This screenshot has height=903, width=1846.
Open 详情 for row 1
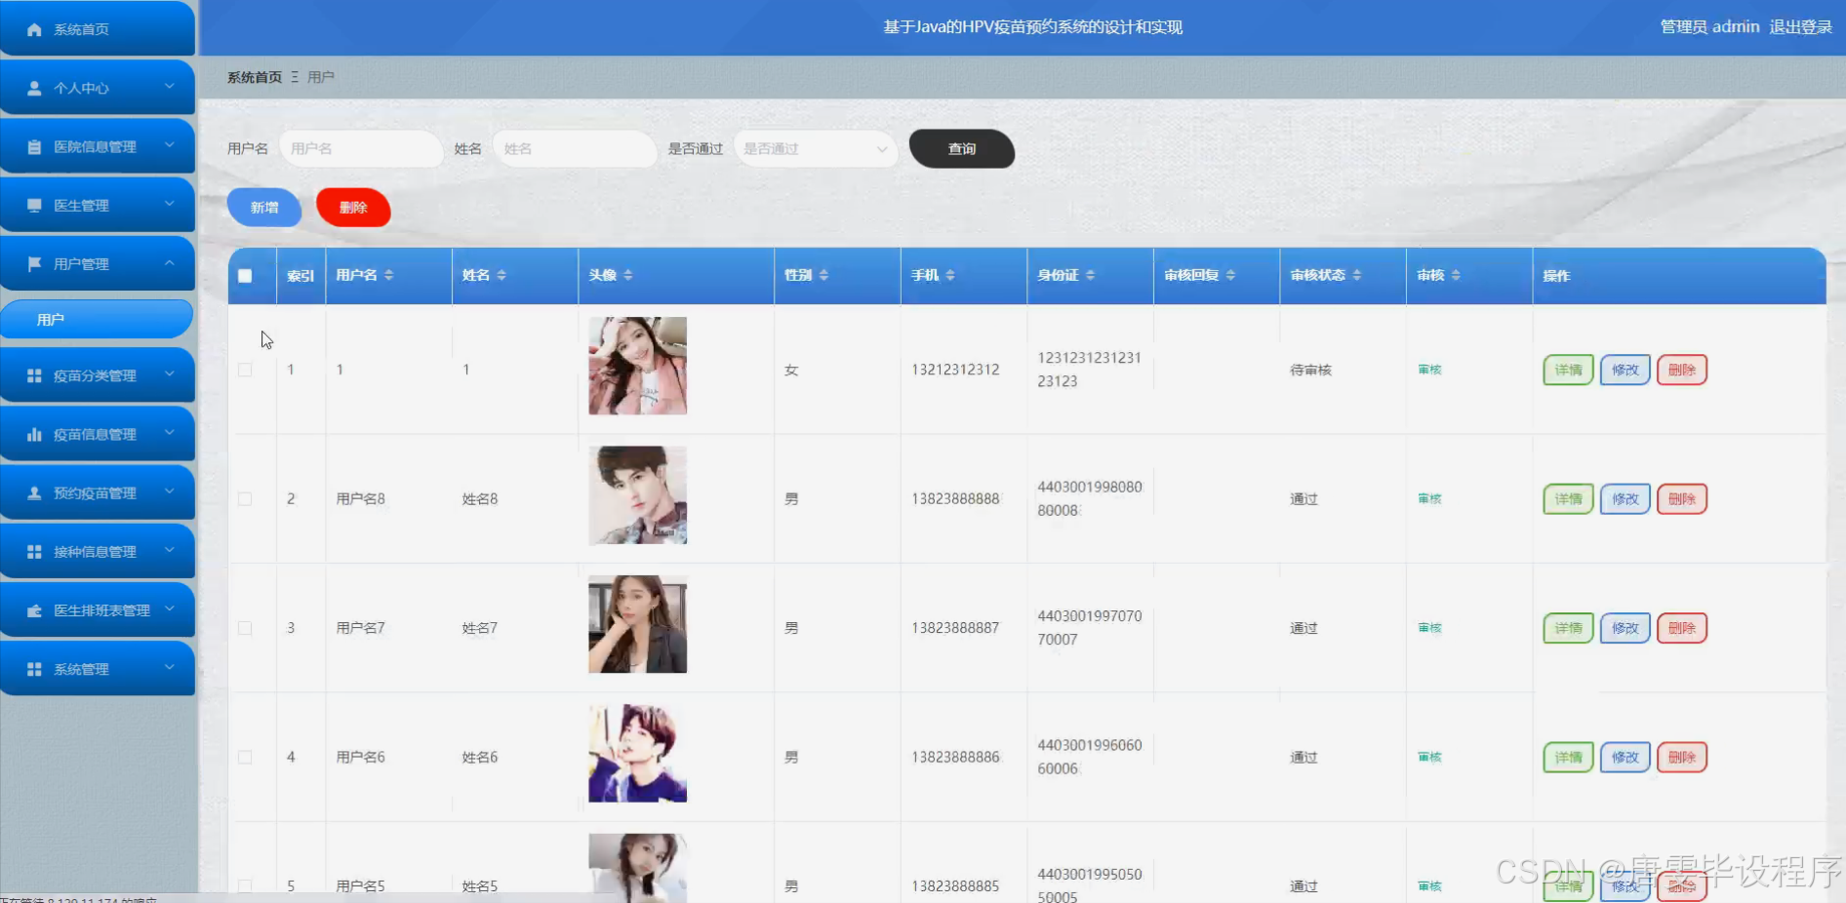pos(1568,370)
